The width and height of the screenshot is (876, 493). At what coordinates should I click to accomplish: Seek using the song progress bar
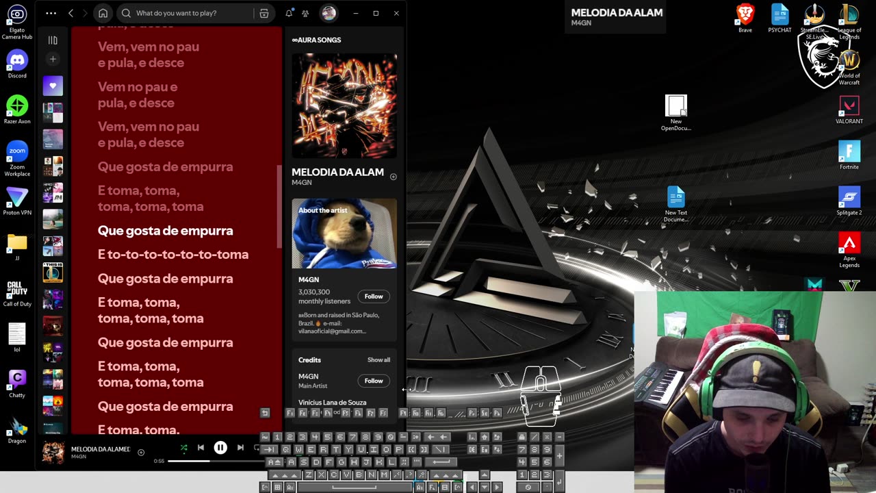coord(216,461)
